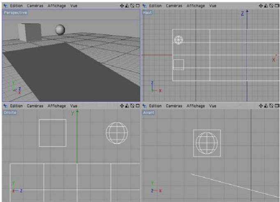Click the zoom-camera icon in Droite viewport
The image size is (280, 202).
(127, 106)
